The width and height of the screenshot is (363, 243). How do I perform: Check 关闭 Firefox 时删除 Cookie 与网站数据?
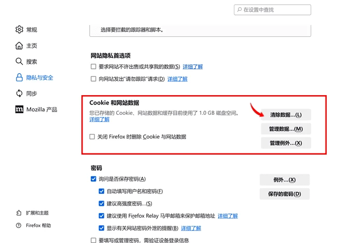pyautogui.click(x=92, y=136)
